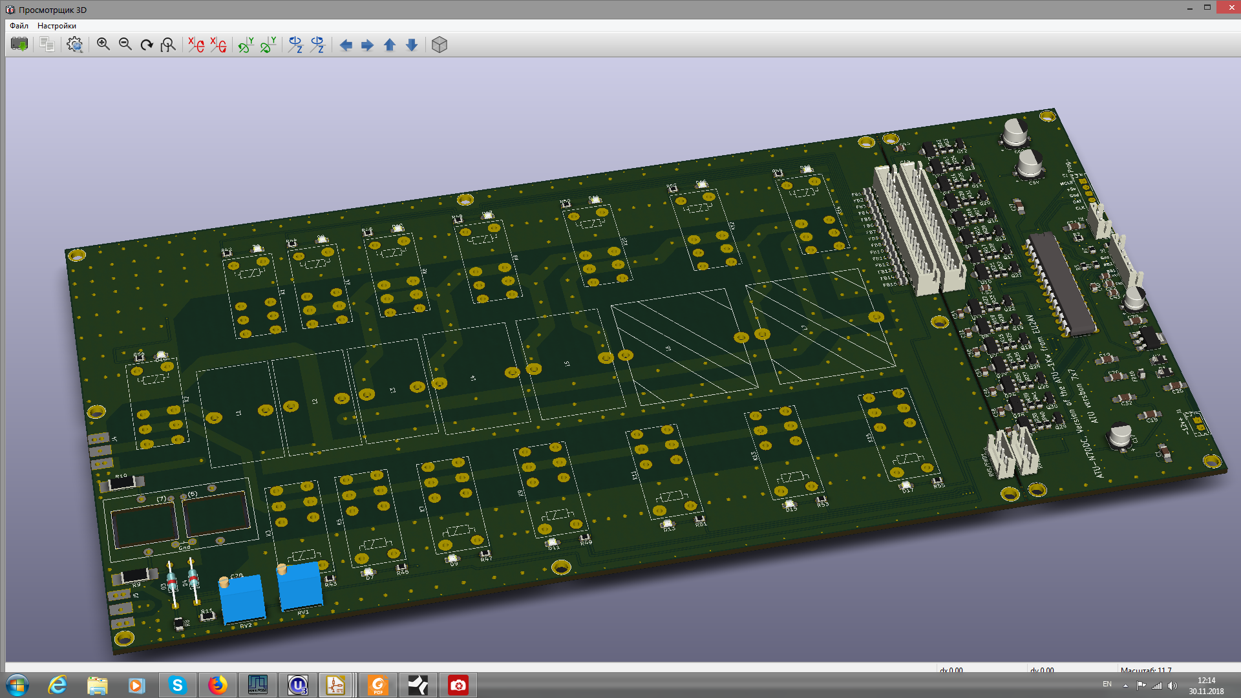Open the Файл menu
Screen dimensions: 1241x698
coord(19,26)
